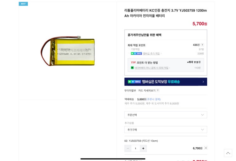Open the 멤버십 추가 적립 link
The height and width of the screenshot is (161, 236).
pyautogui.click(x=151, y=53)
